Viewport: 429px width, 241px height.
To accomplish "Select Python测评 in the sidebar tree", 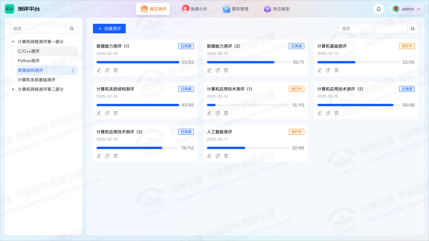I will (29, 61).
